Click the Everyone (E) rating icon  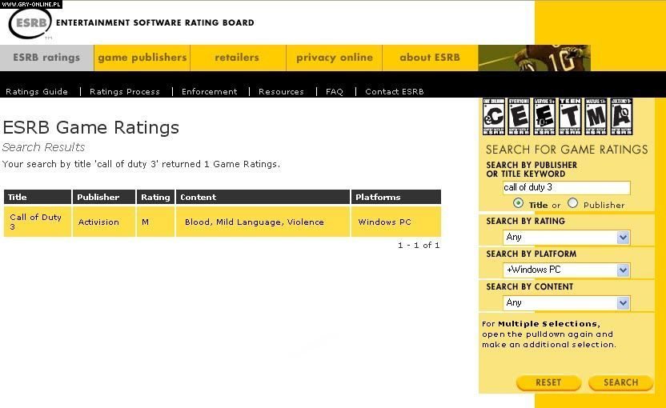pos(519,117)
